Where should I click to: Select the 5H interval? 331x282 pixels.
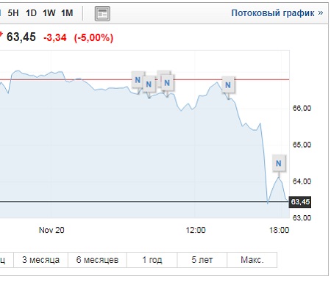(x=13, y=13)
